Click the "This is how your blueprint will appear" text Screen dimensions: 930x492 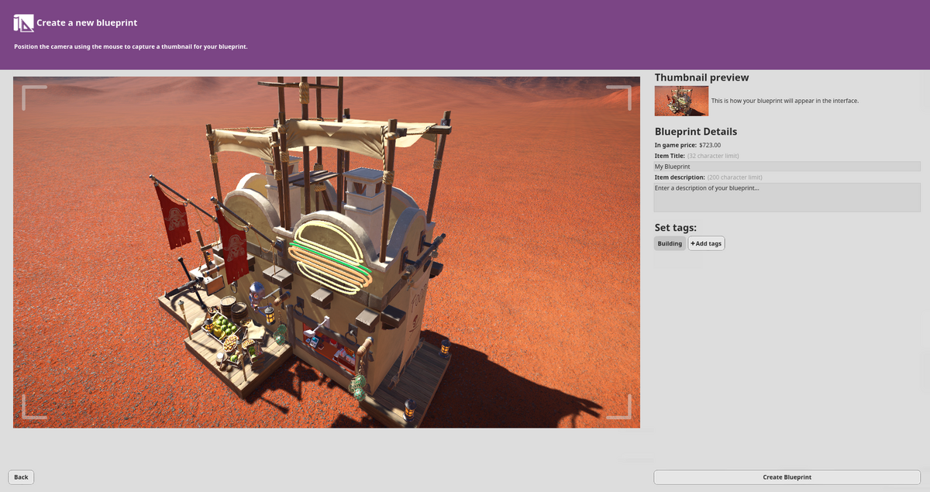pos(785,101)
